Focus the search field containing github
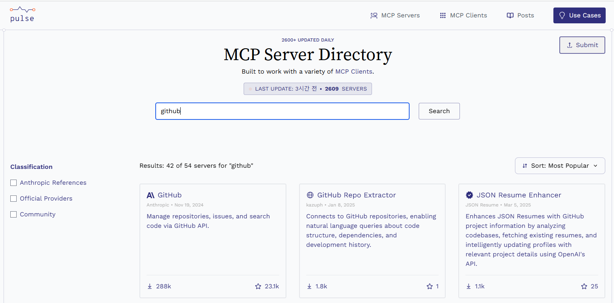614x303 pixels. click(x=282, y=111)
